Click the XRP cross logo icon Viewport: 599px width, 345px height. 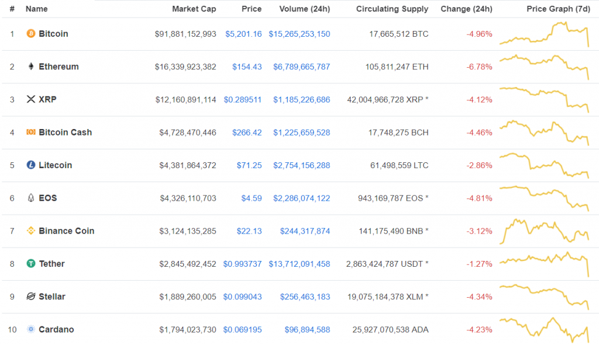[x=31, y=99]
